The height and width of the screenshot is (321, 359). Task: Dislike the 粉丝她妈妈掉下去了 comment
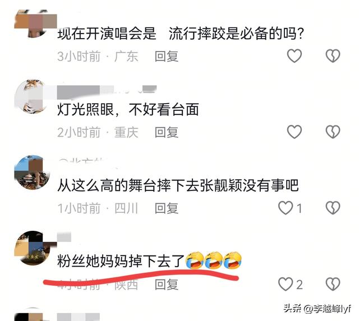pyautogui.click(x=333, y=284)
